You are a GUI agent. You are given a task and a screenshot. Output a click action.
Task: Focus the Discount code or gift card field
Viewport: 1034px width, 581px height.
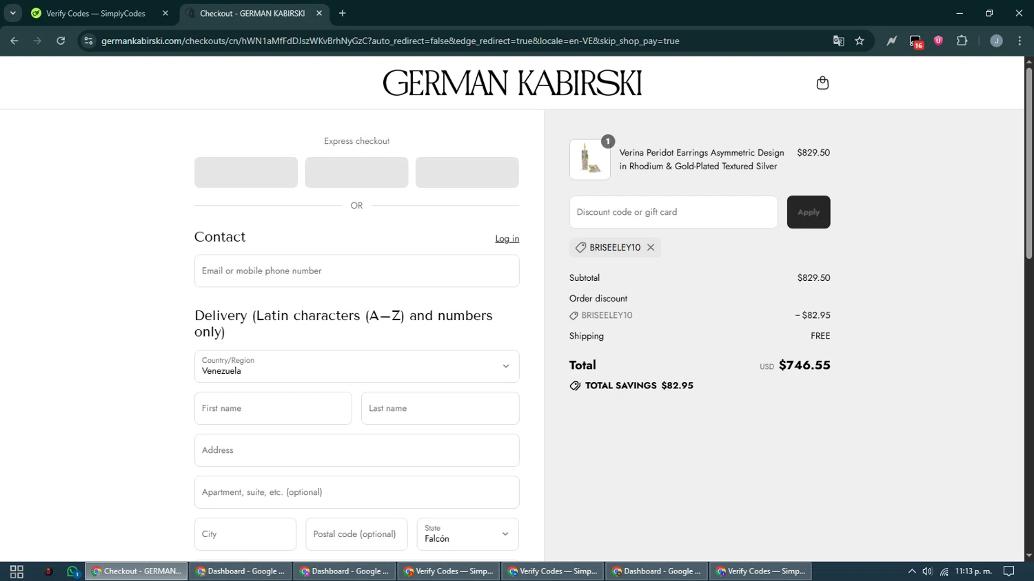click(x=673, y=212)
